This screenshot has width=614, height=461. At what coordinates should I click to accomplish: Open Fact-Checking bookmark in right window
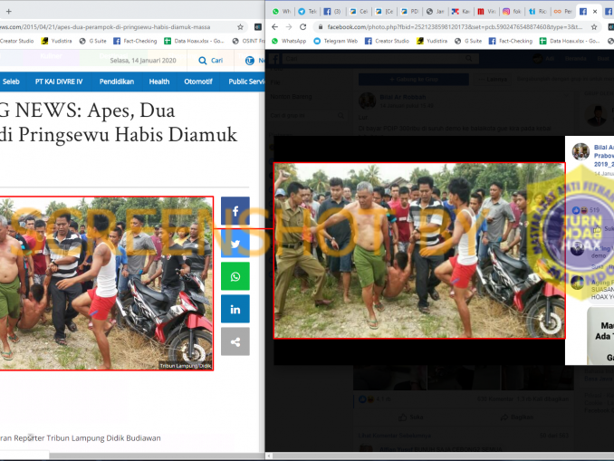[511, 41]
